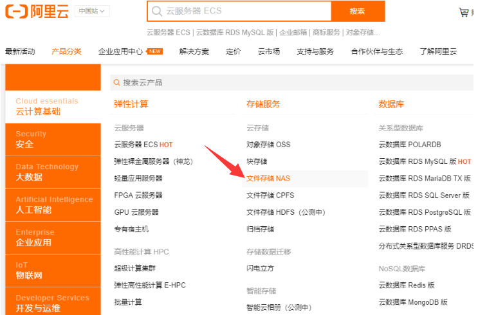The image size is (478, 315).
Task: Open 云数据库 RDS PostgreSQL 版 link
Action: click(425, 212)
